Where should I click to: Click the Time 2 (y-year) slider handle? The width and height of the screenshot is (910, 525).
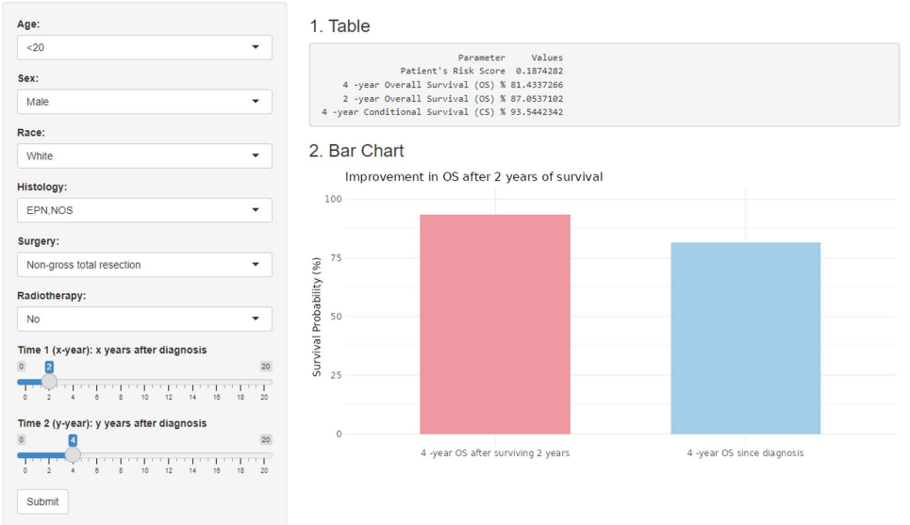tap(73, 454)
